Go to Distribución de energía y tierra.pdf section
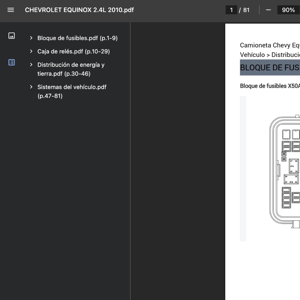Image resolution: width=300 pixels, height=300 pixels. click(71, 69)
